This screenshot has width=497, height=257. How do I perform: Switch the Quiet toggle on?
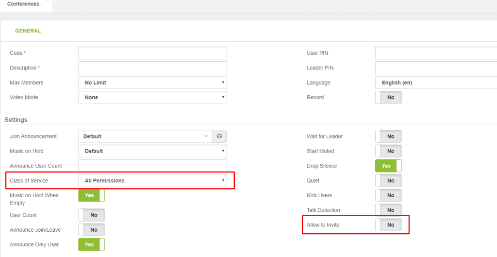tap(388, 181)
